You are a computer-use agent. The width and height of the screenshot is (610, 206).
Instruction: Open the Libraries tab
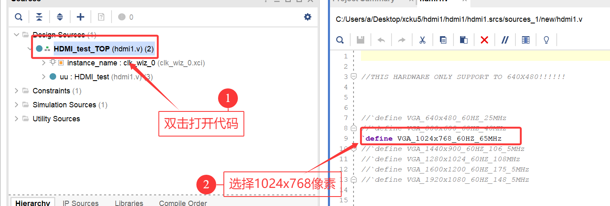129,203
